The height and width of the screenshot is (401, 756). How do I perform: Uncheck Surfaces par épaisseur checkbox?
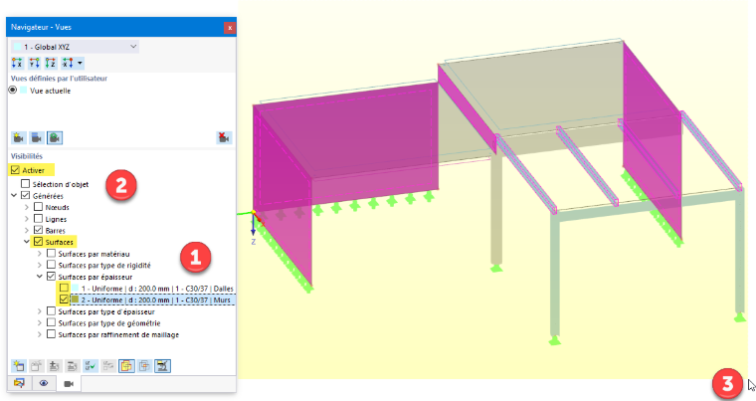(x=51, y=277)
